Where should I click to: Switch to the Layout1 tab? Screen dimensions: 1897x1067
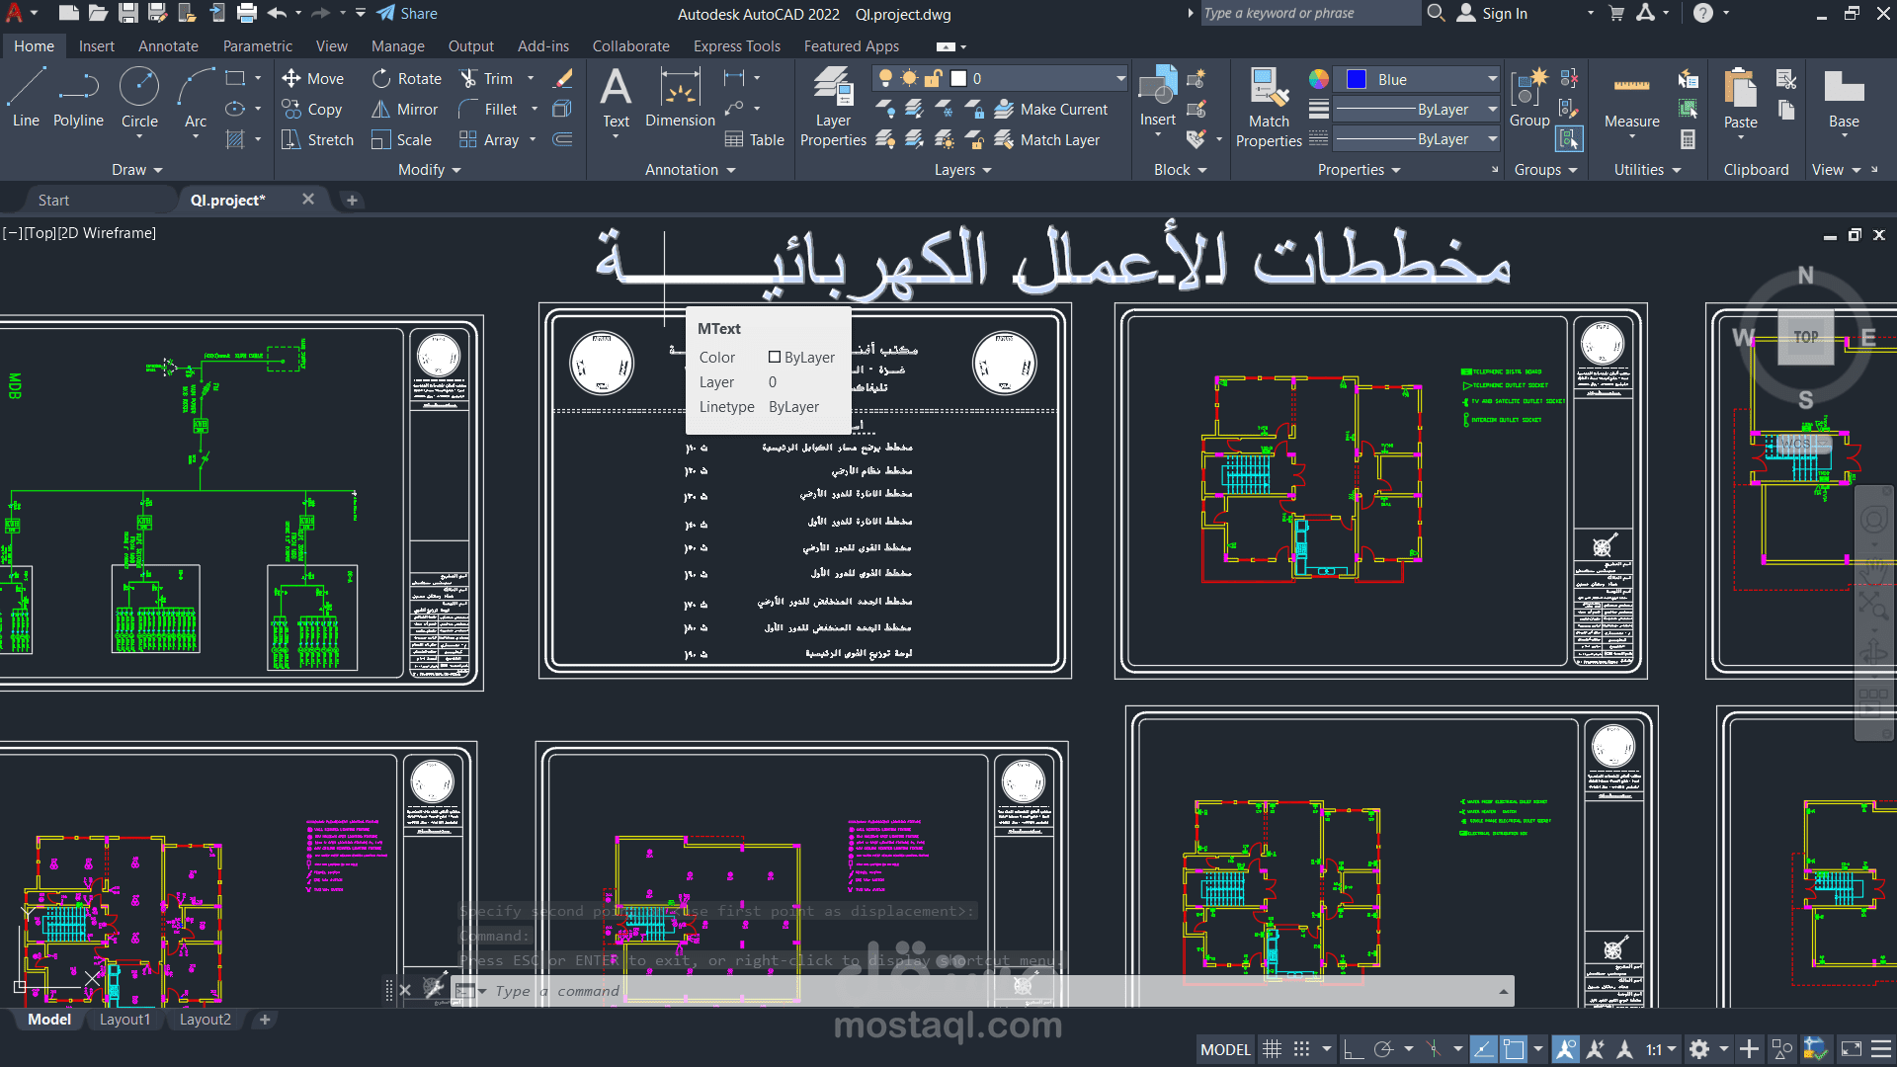coord(124,1019)
